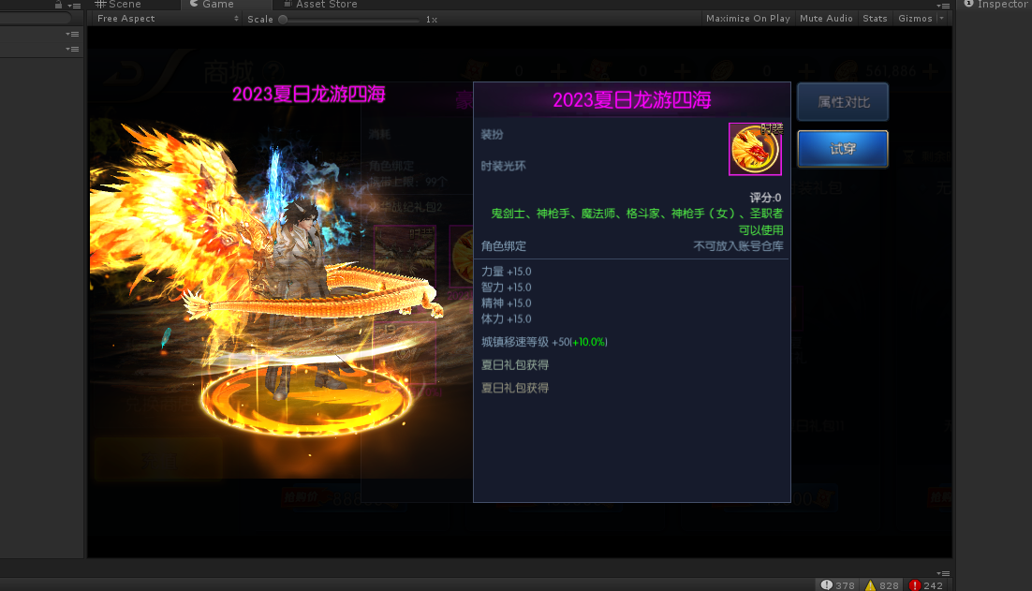Enable Maximize On Play
Image resolution: width=1032 pixels, height=591 pixels.
pyautogui.click(x=747, y=18)
